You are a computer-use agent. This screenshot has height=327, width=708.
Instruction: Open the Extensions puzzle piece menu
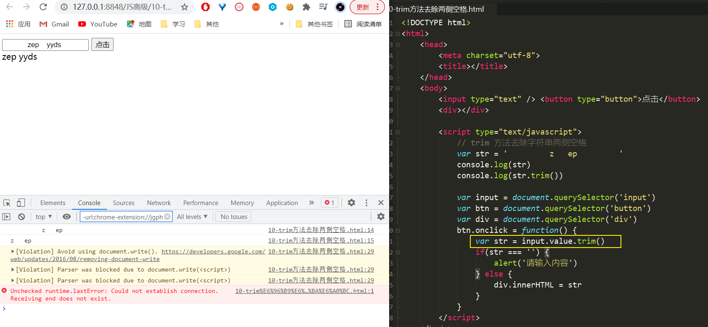pyautogui.click(x=306, y=7)
